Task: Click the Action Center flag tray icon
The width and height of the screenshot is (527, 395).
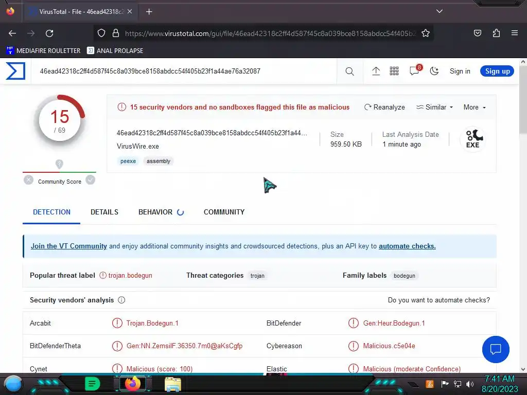Action: [445, 384]
